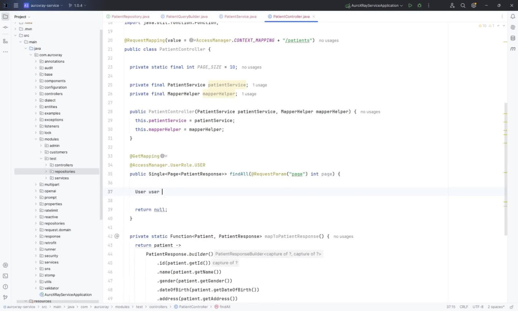
Task: Expand the security folder
Action: 36,256
